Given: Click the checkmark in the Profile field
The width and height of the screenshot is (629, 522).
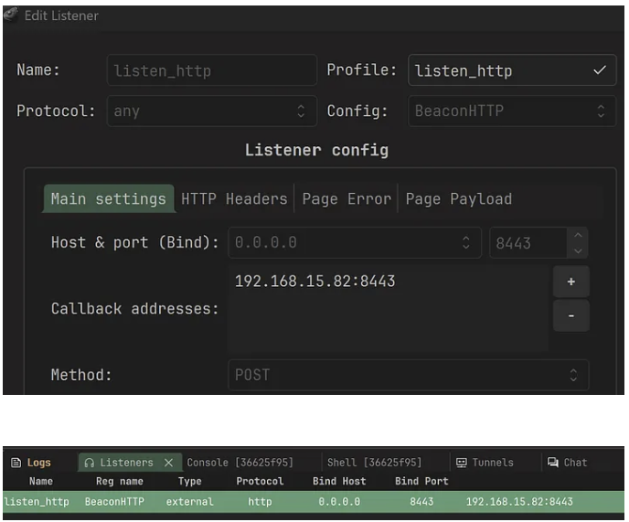Looking at the screenshot, I should 600,70.
